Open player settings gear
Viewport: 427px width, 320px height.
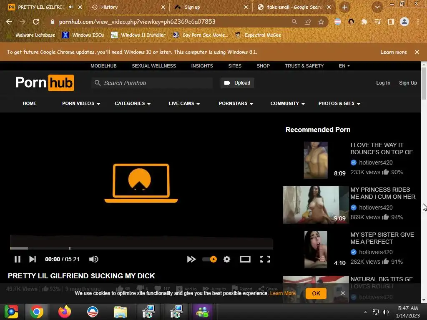[x=227, y=259]
